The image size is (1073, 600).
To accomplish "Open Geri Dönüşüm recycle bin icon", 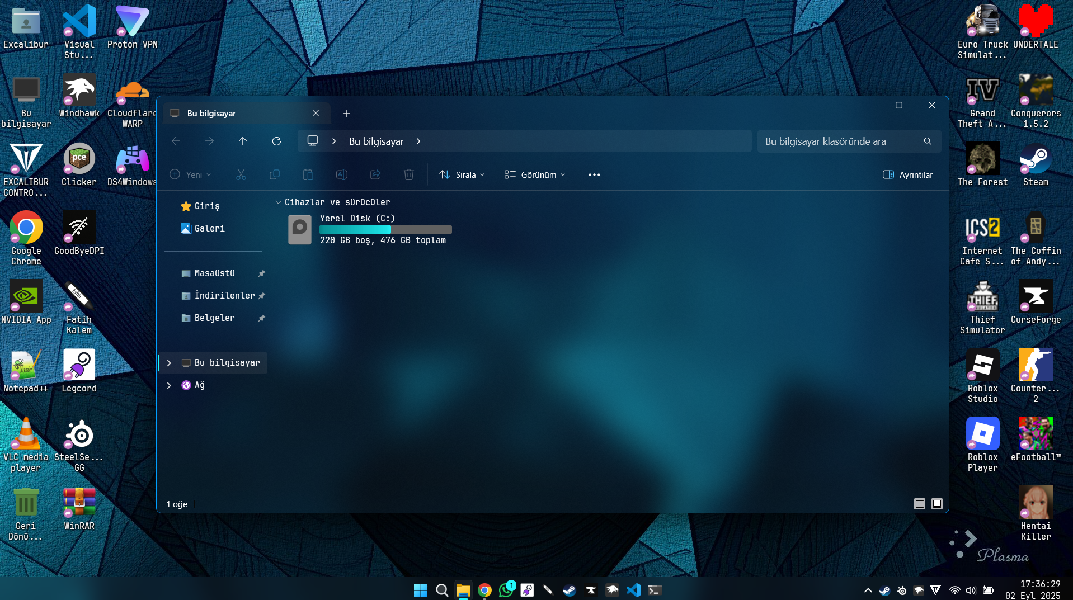I will (x=26, y=514).
